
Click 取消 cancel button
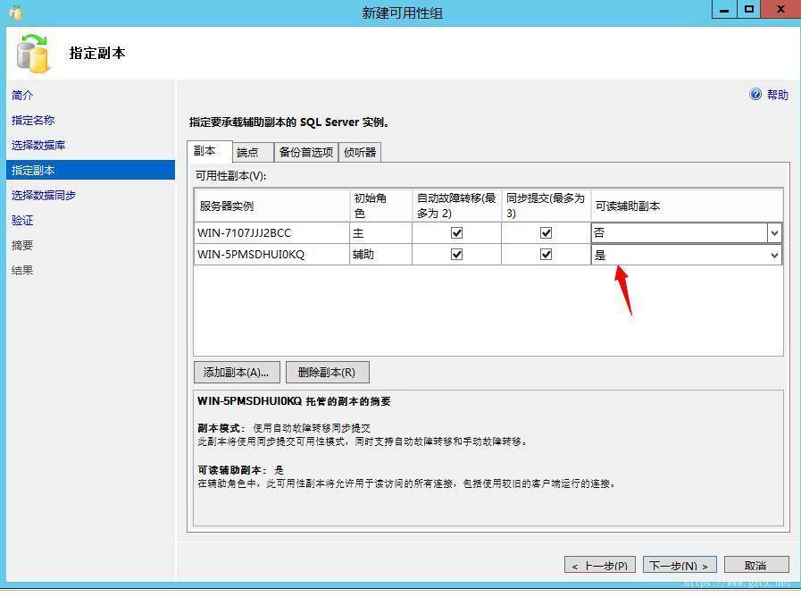(756, 566)
